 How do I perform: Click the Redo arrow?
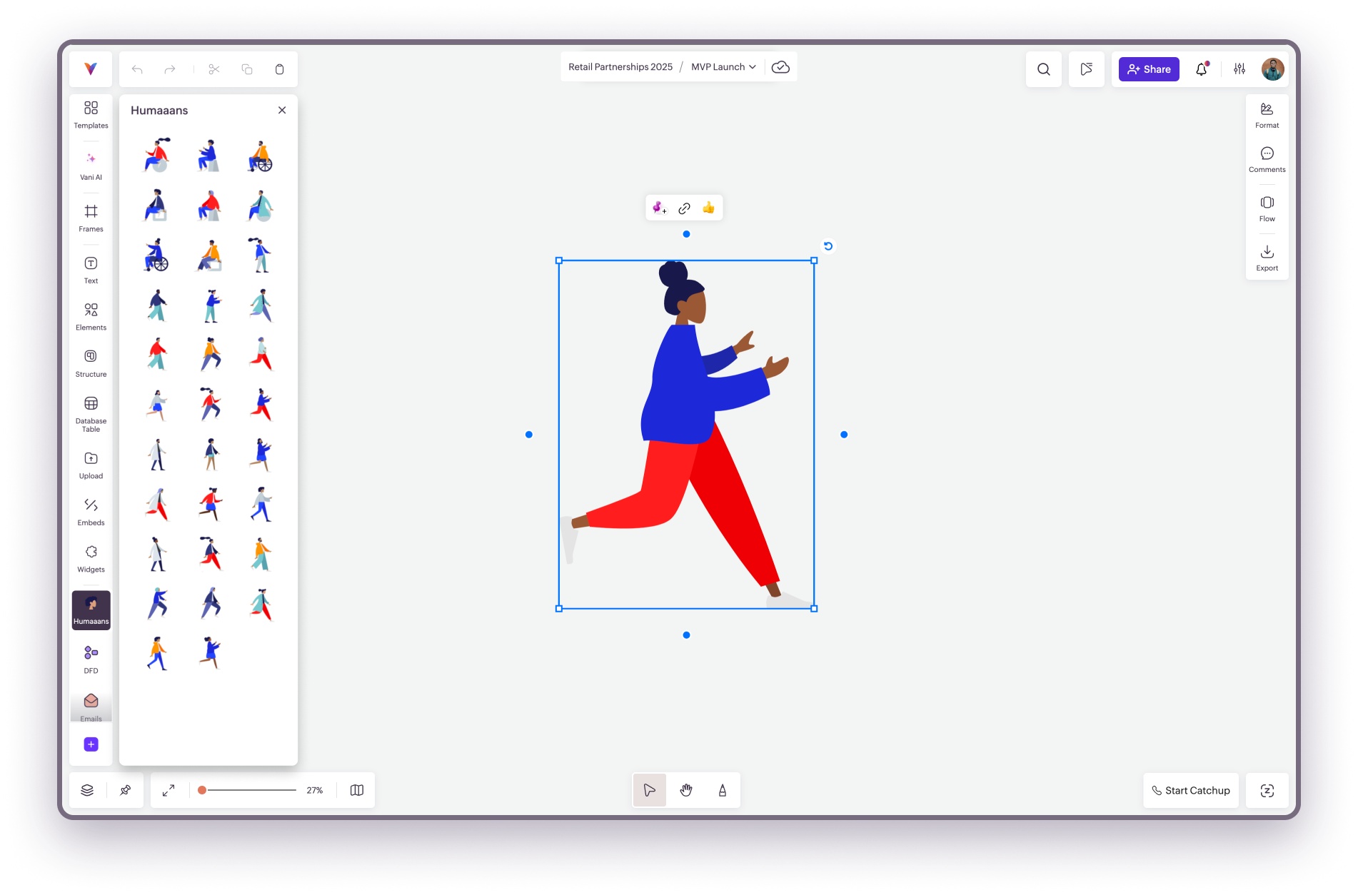tap(169, 69)
